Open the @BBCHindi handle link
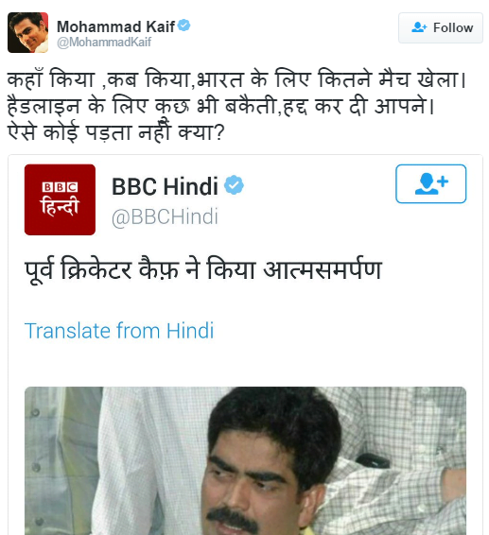489x535 pixels. [x=165, y=216]
